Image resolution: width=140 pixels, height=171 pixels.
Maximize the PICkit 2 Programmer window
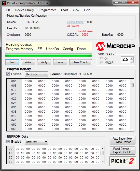(x=123, y=2)
